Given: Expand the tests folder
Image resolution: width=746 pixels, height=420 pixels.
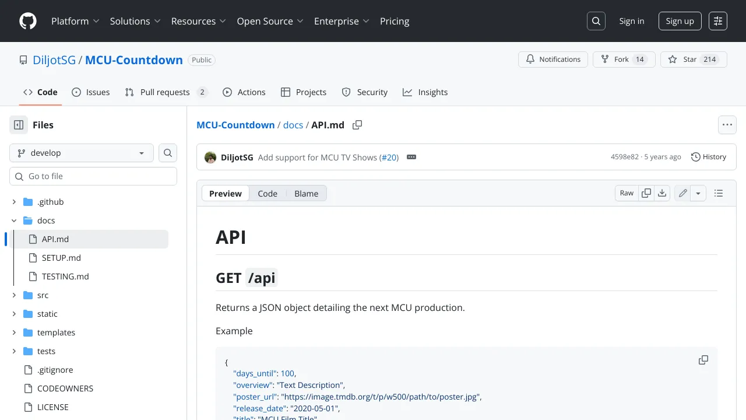Looking at the screenshot, I should [14, 351].
